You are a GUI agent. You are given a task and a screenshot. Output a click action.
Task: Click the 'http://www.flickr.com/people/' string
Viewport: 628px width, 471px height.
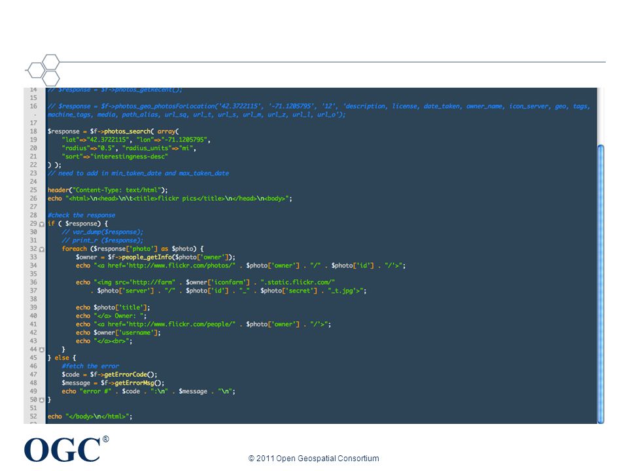181,324
